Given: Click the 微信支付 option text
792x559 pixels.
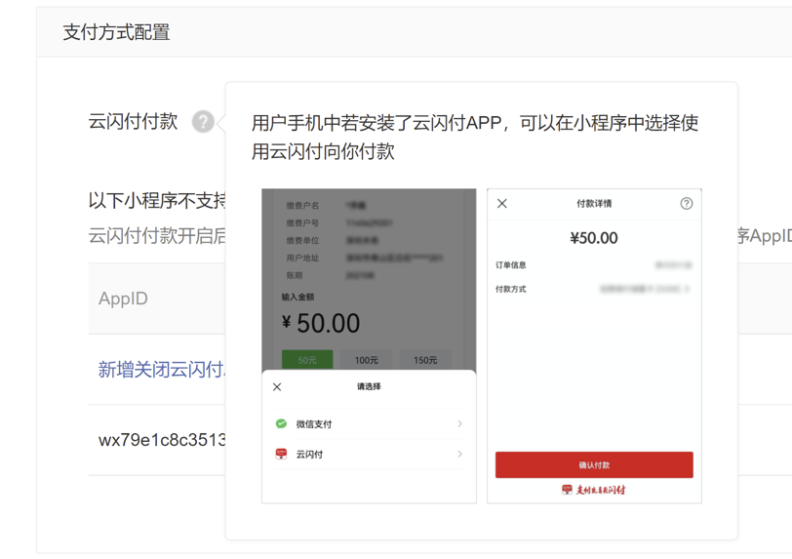Looking at the screenshot, I should 314,424.
